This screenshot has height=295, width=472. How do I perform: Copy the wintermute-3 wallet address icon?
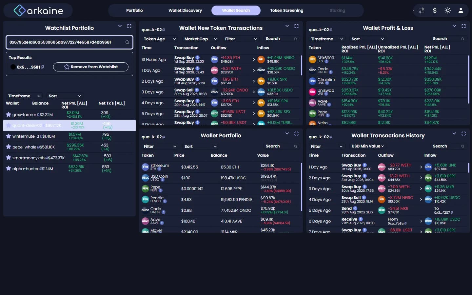41,136
